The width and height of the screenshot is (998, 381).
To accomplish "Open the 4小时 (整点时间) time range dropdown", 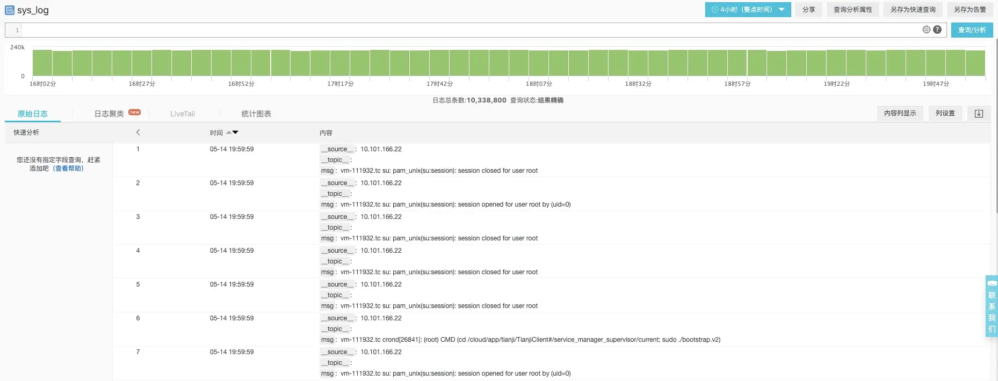I will (x=748, y=10).
